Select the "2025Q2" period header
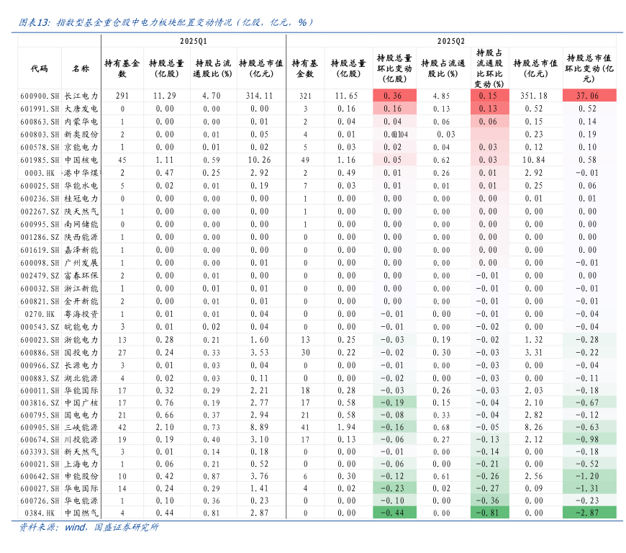Screen dimensions: 626x553 click(x=451, y=41)
